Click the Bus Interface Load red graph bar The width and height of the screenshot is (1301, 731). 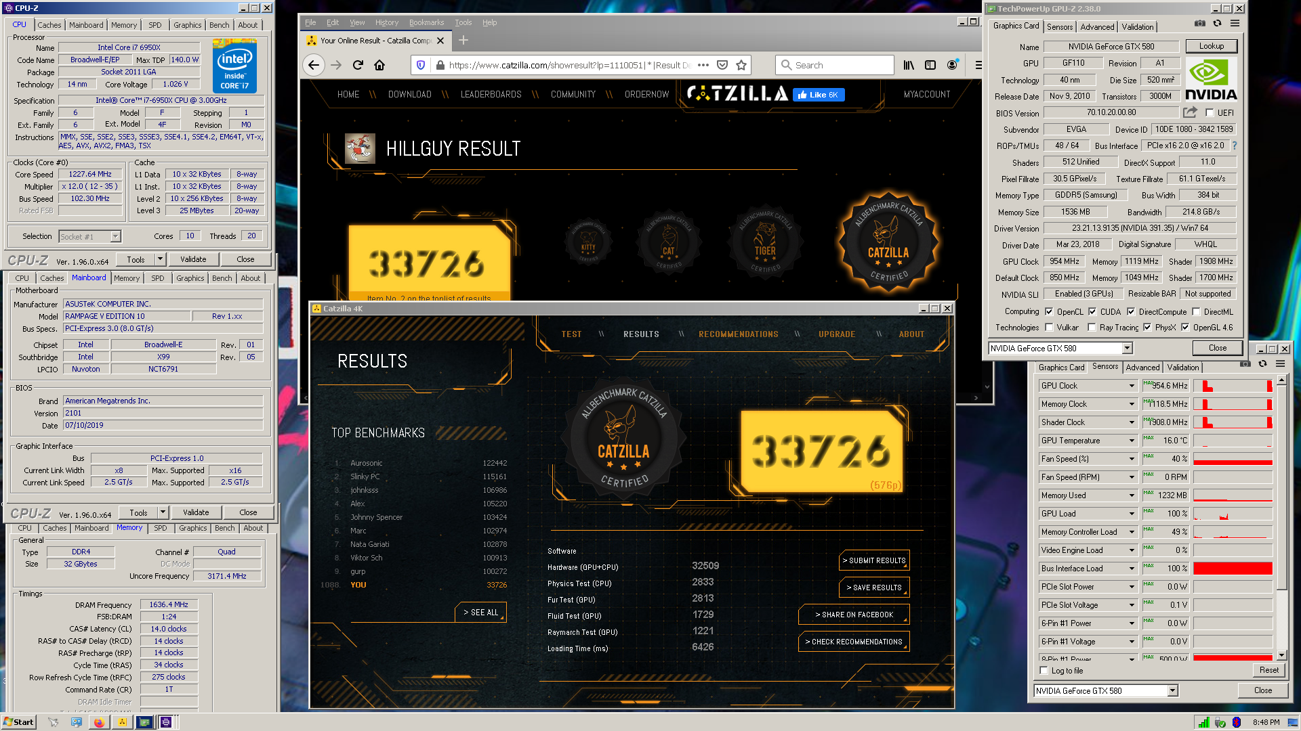(x=1233, y=569)
